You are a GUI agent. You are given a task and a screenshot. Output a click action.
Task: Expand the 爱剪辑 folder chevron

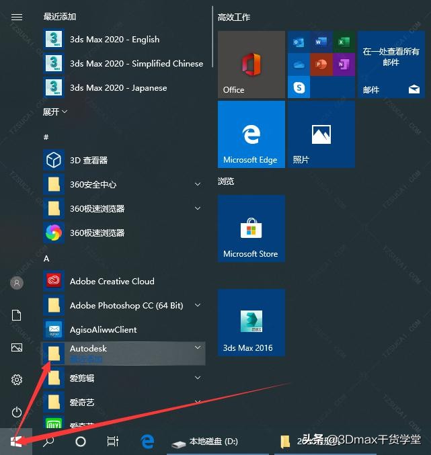198,378
